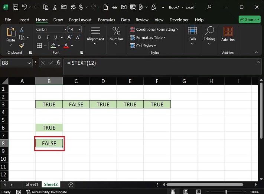Click the zoom slider in status bar

click(226, 192)
